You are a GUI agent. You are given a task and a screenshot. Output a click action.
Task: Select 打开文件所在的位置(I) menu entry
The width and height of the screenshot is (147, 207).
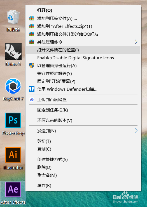click(x=83, y=50)
